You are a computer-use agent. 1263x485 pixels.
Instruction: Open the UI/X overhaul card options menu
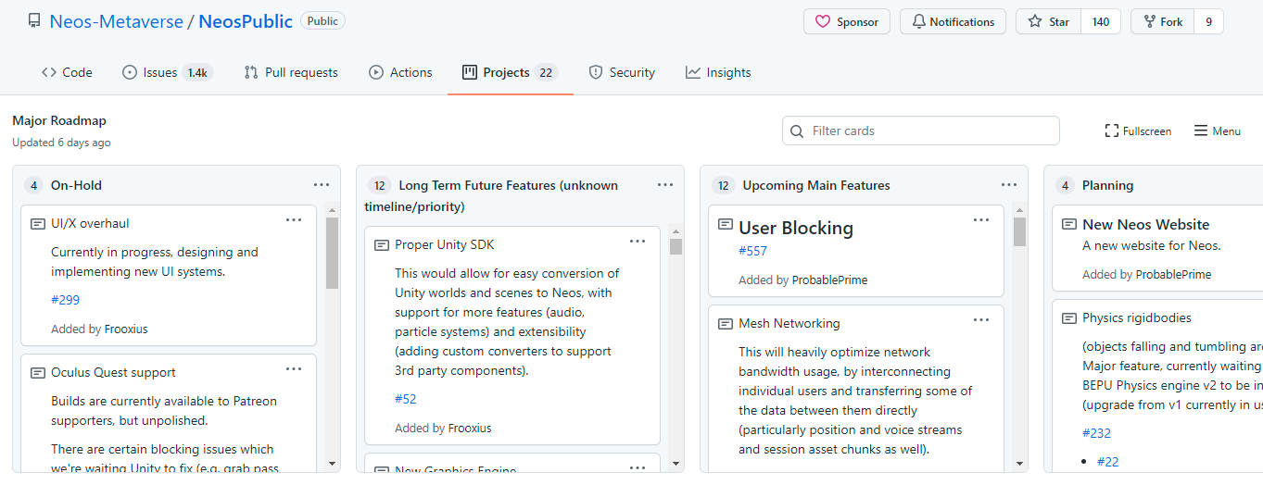pos(294,220)
